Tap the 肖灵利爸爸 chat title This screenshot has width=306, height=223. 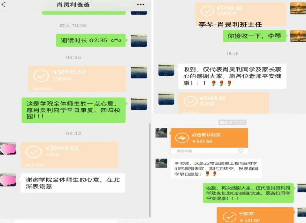tap(73, 5)
